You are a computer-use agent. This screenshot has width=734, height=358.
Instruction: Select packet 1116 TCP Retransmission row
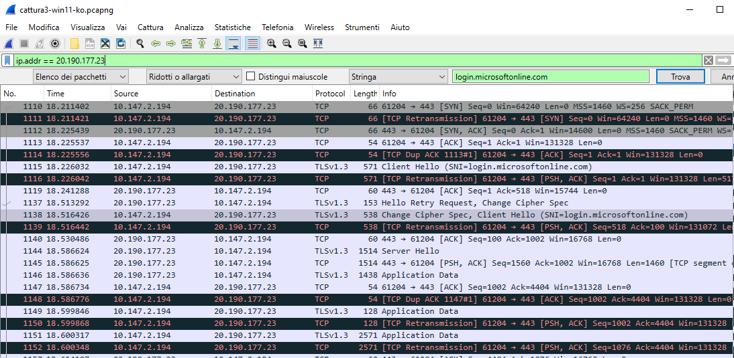pyautogui.click(x=367, y=179)
